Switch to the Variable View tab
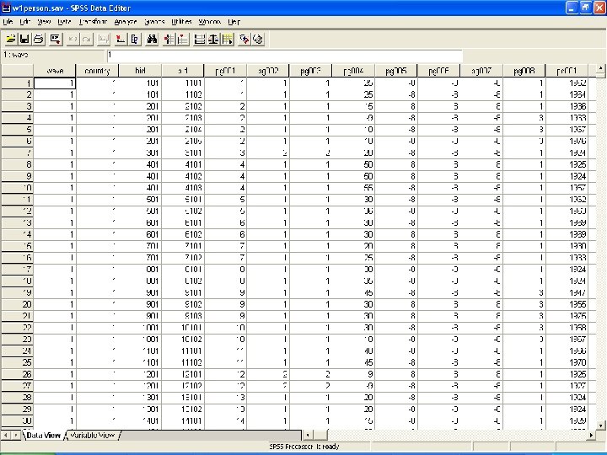The width and height of the screenshot is (607, 455). (x=93, y=436)
